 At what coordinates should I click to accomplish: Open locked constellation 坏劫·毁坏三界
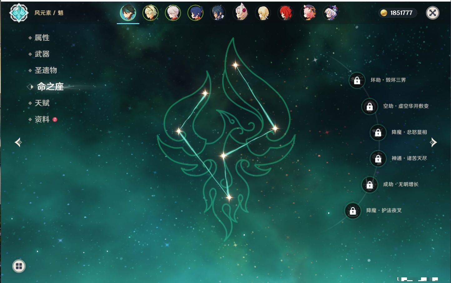(x=357, y=80)
